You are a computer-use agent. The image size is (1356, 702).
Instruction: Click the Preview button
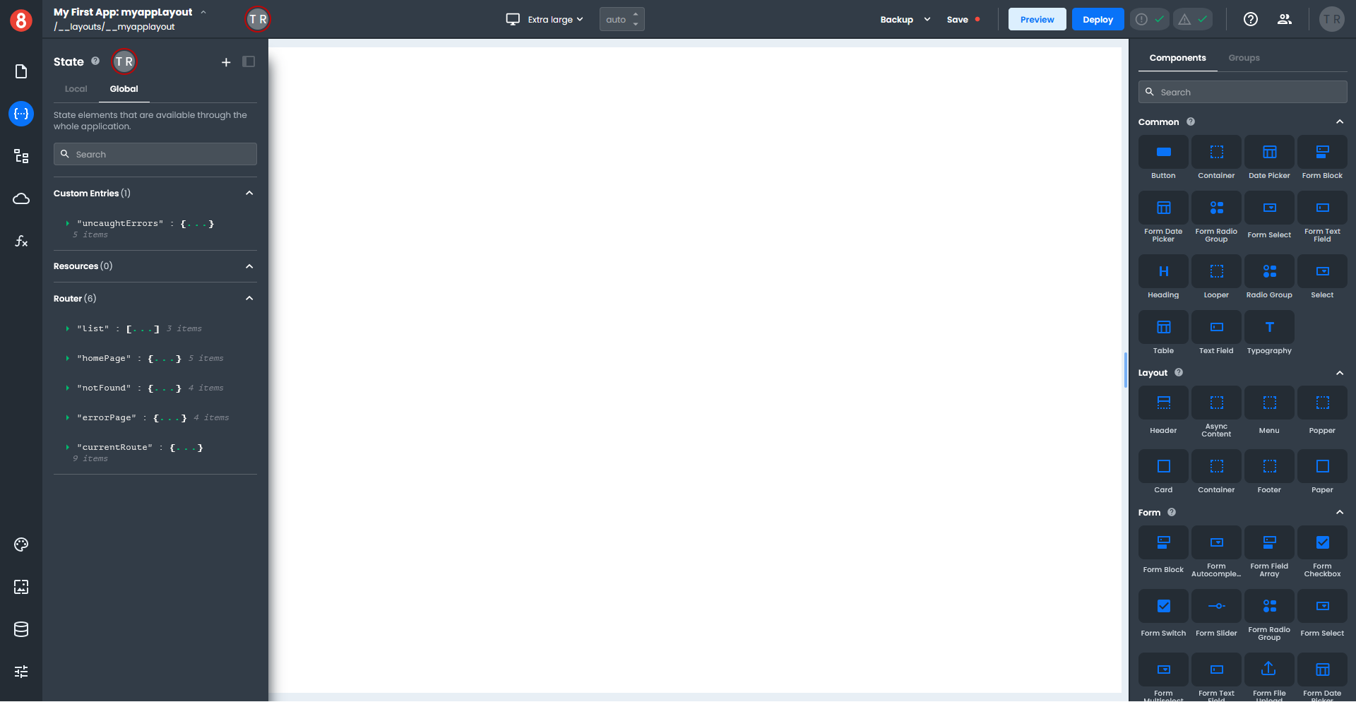pyautogui.click(x=1037, y=19)
